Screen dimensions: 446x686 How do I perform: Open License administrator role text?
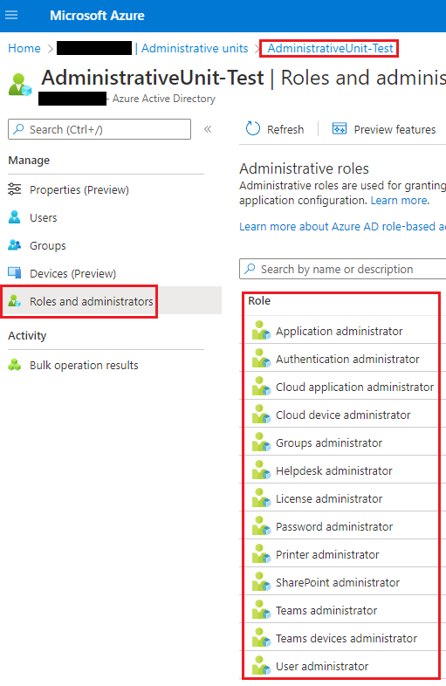coord(329,498)
